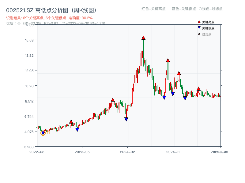The width and height of the screenshot is (245, 183).
Task: Click the red high-point triangle before 2023-05
Action: 71,121
